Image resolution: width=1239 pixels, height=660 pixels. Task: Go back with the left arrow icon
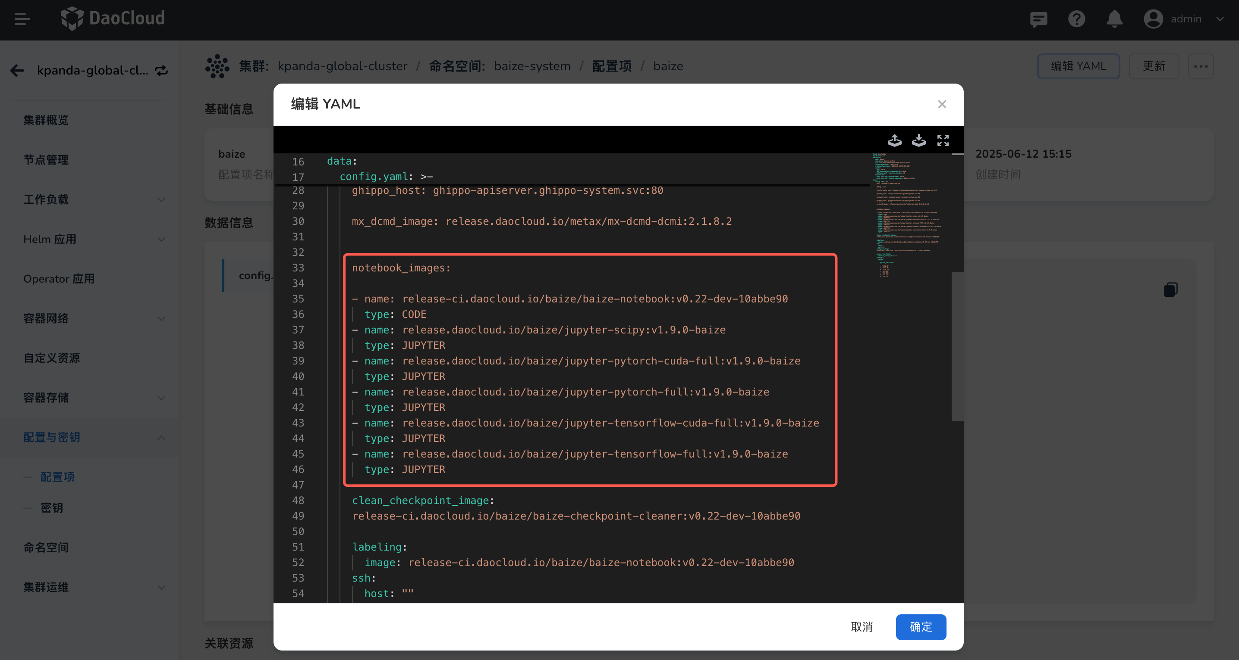click(x=17, y=71)
